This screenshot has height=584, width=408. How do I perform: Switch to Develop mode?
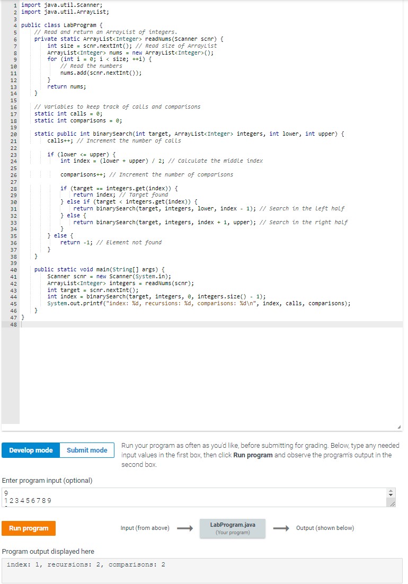click(x=31, y=450)
